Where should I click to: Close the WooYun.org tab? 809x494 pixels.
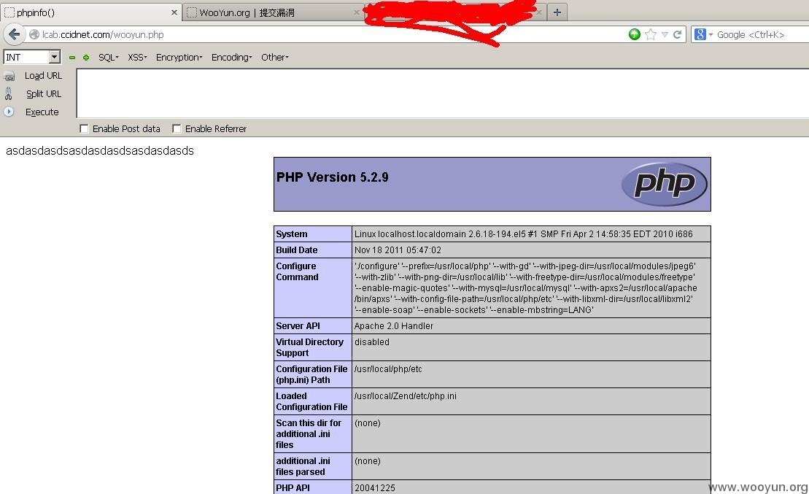(356, 12)
